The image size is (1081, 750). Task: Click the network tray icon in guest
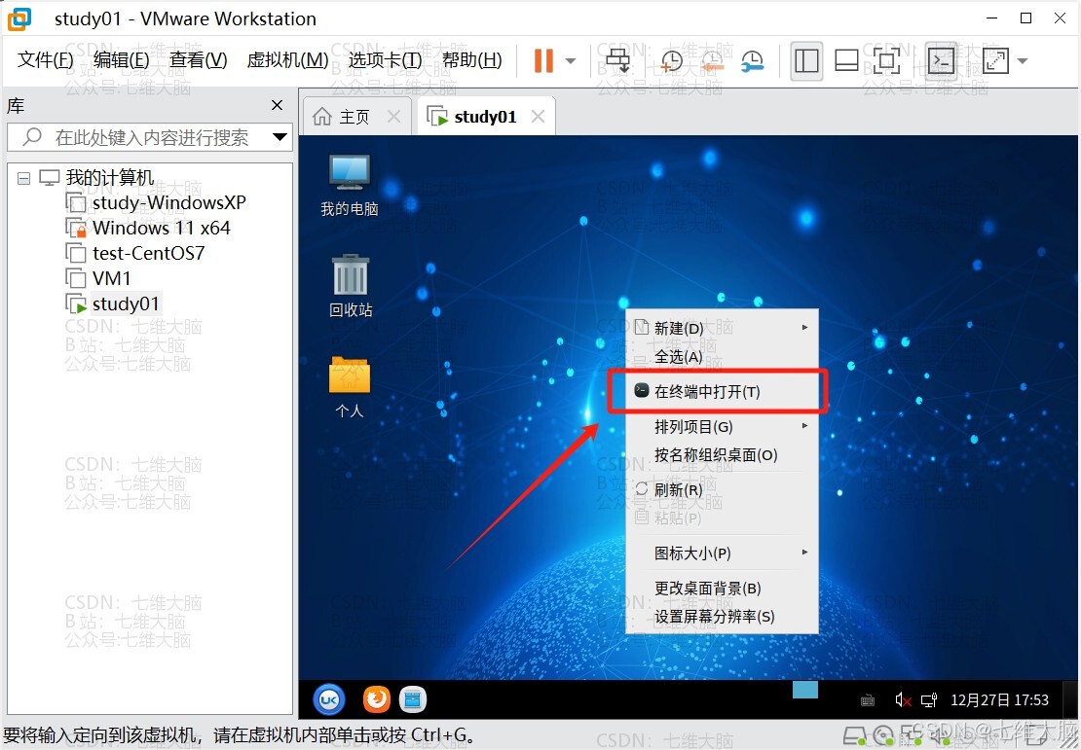[x=929, y=700]
